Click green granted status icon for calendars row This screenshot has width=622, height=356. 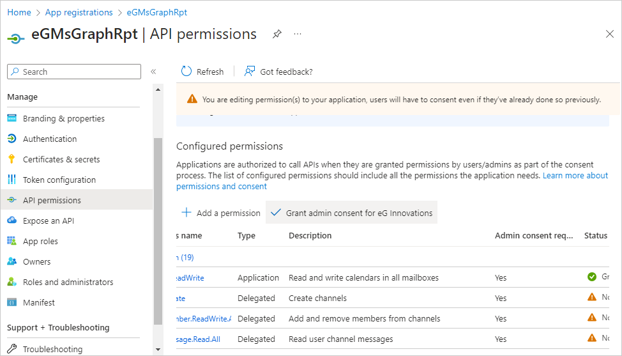coord(592,277)
